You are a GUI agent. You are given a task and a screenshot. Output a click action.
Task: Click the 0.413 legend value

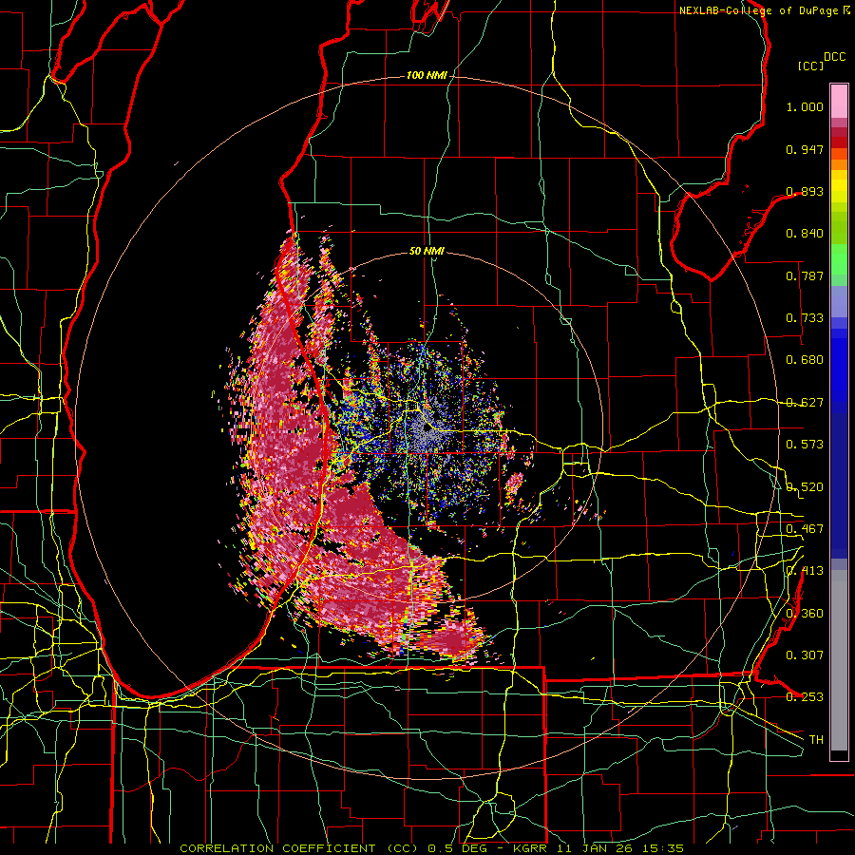click(x=805, y=571)
